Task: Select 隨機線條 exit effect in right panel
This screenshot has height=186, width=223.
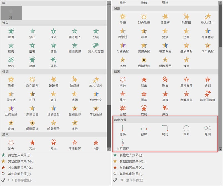Action: pyautogui.click(x=186, y=96)
